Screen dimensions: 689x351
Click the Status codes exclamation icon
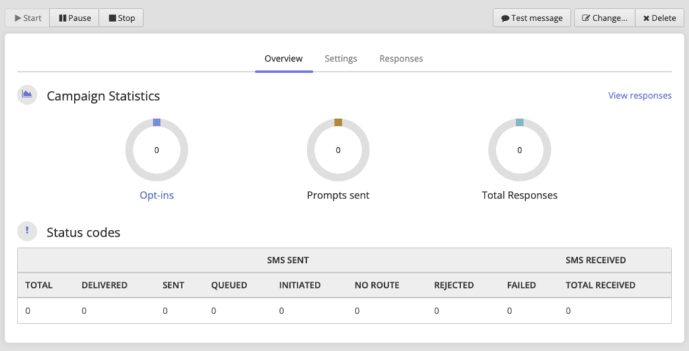(x=27, y=231)
